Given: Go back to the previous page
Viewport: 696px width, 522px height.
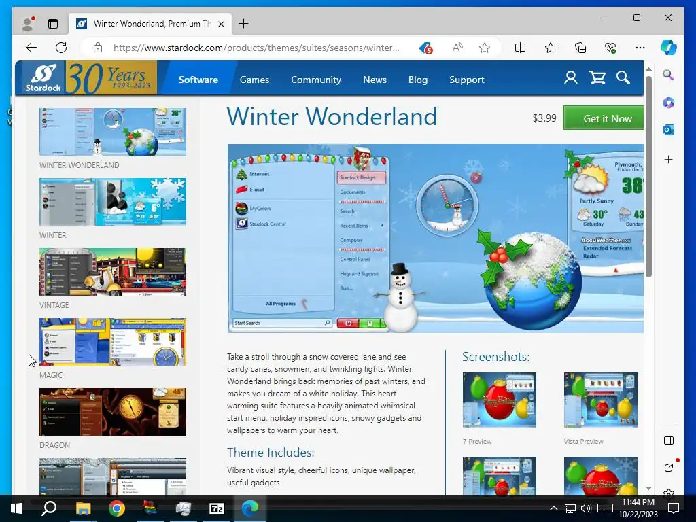Looking at the screenshot, I should click(x=31, y=48).
